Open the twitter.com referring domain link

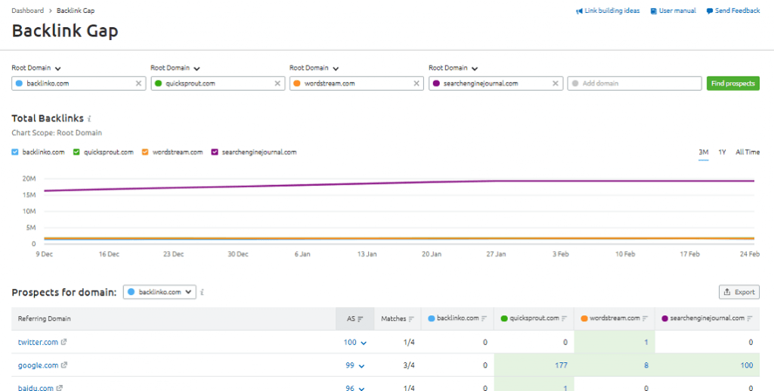(x=38, y=342)
